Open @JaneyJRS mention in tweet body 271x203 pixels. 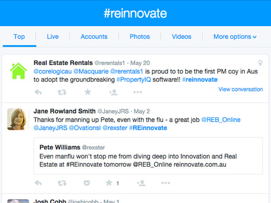[x=50, y=128]
